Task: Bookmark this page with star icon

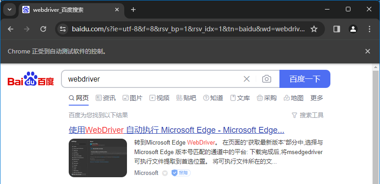Action: [314, 29]
